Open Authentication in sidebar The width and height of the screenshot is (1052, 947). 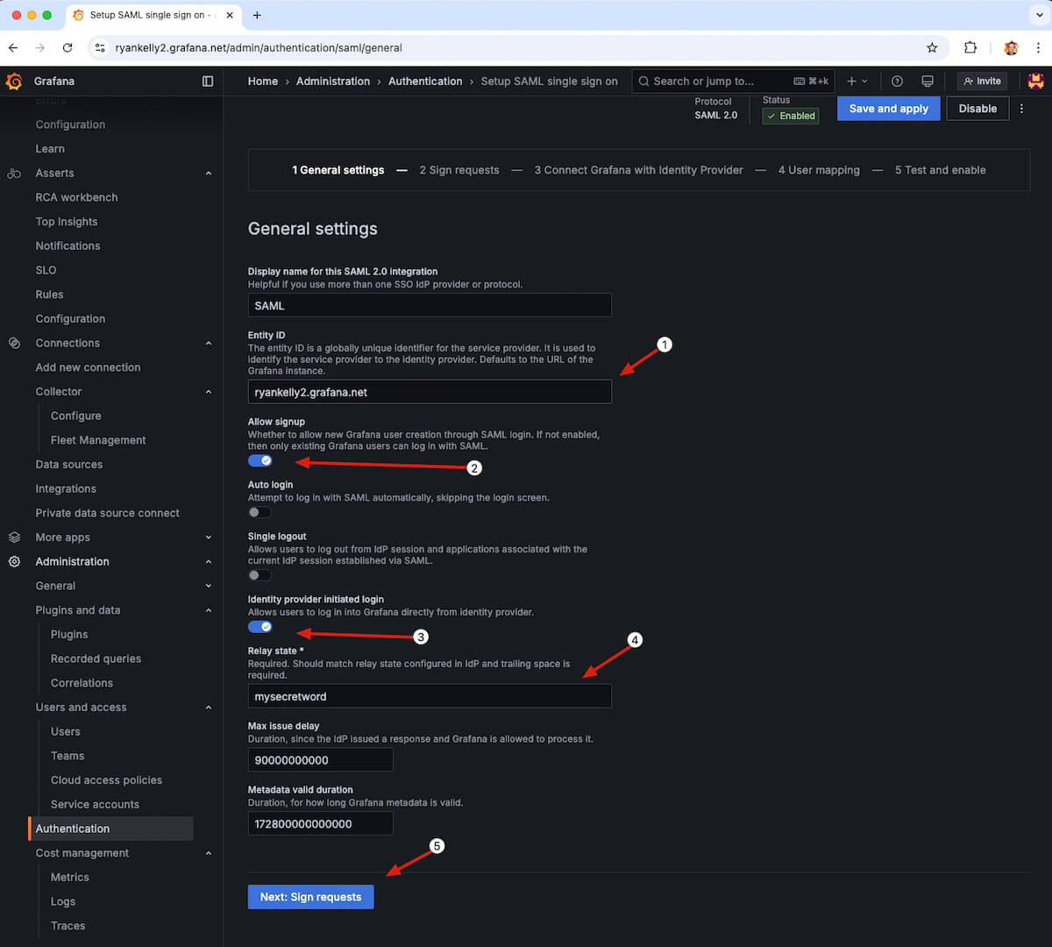(110, 829)
